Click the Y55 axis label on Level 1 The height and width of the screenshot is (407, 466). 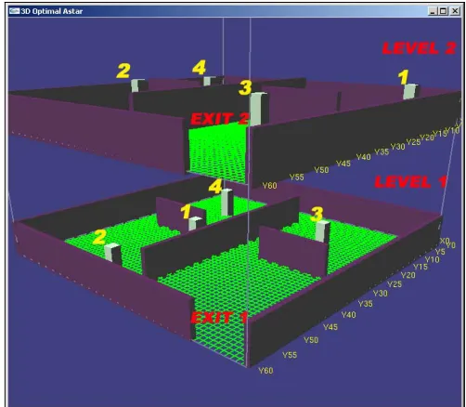point(290,355)
